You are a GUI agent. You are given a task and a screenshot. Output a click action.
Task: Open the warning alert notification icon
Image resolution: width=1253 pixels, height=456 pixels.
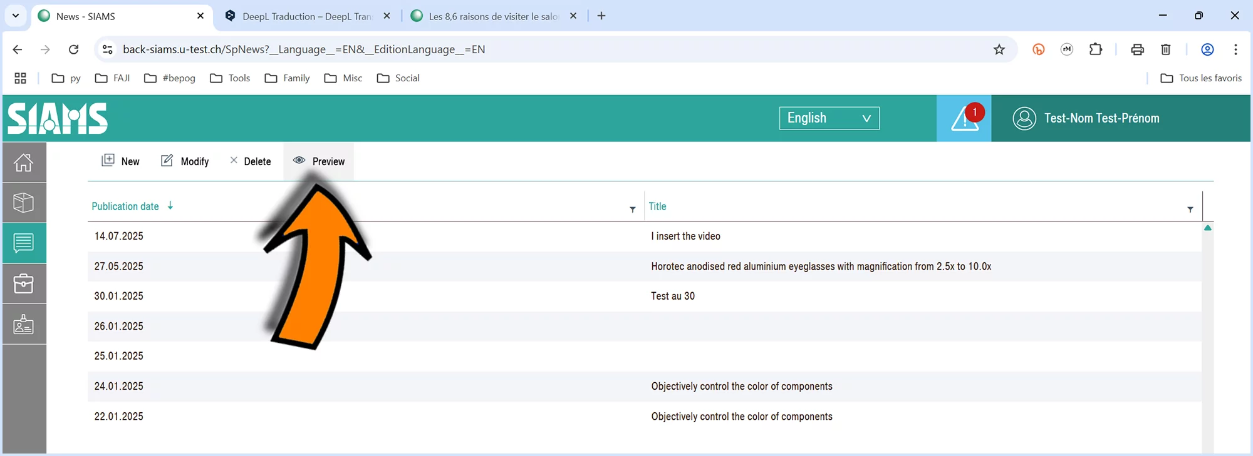pyautogui.click(x=964, y=118)
